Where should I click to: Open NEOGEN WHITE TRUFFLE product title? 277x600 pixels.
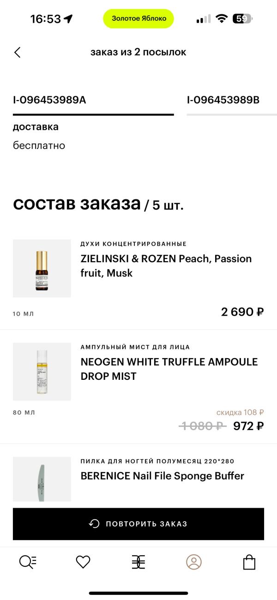point(169,369)
